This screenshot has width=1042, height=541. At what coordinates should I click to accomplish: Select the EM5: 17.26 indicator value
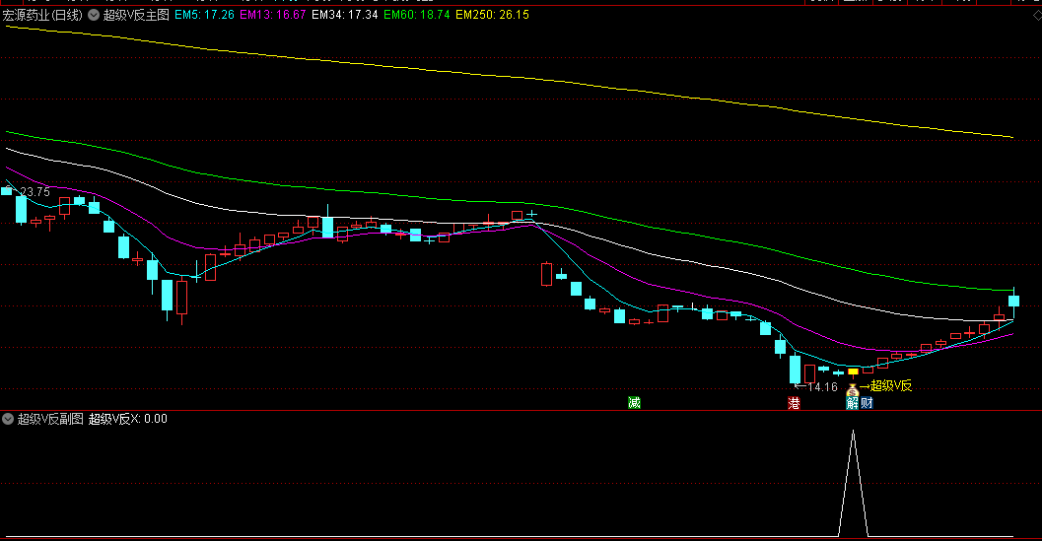[x=205, y=15]
